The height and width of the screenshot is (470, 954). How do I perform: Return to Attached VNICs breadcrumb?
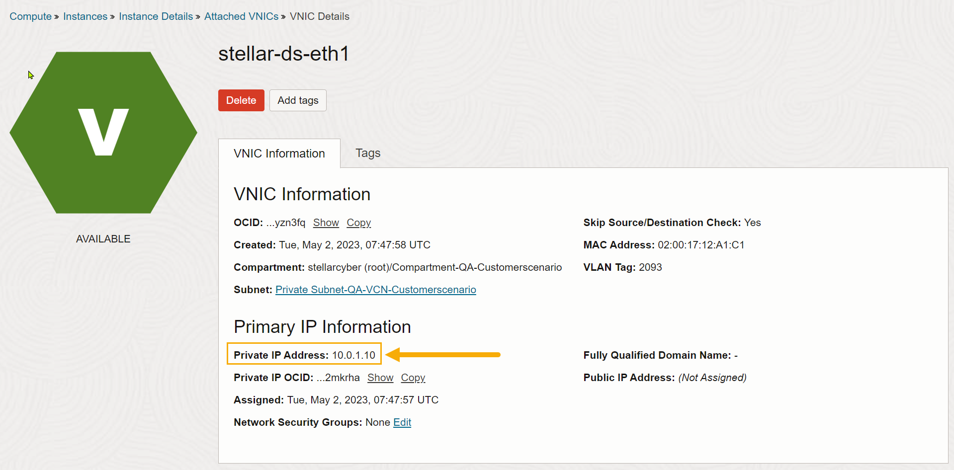[x=241, y=16]
